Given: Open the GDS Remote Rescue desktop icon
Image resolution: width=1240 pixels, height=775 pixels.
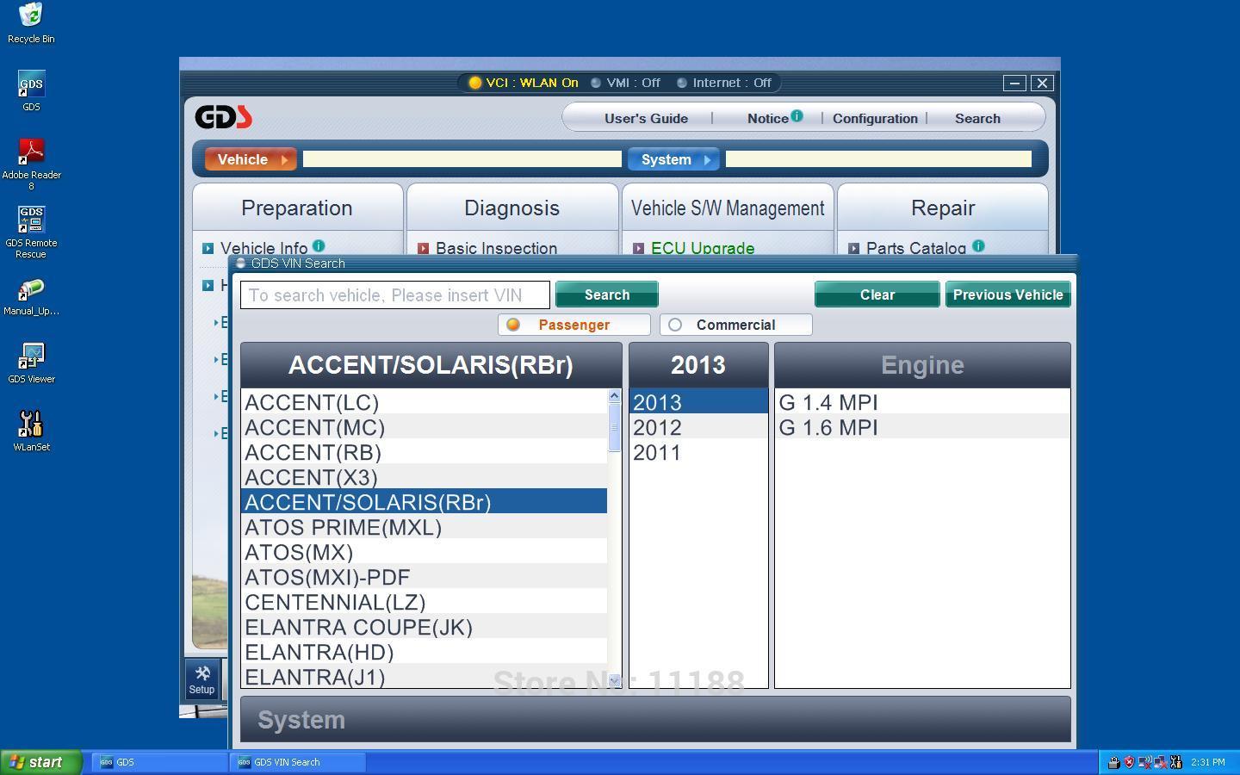Looking at the screenshot, I should 31,231.
